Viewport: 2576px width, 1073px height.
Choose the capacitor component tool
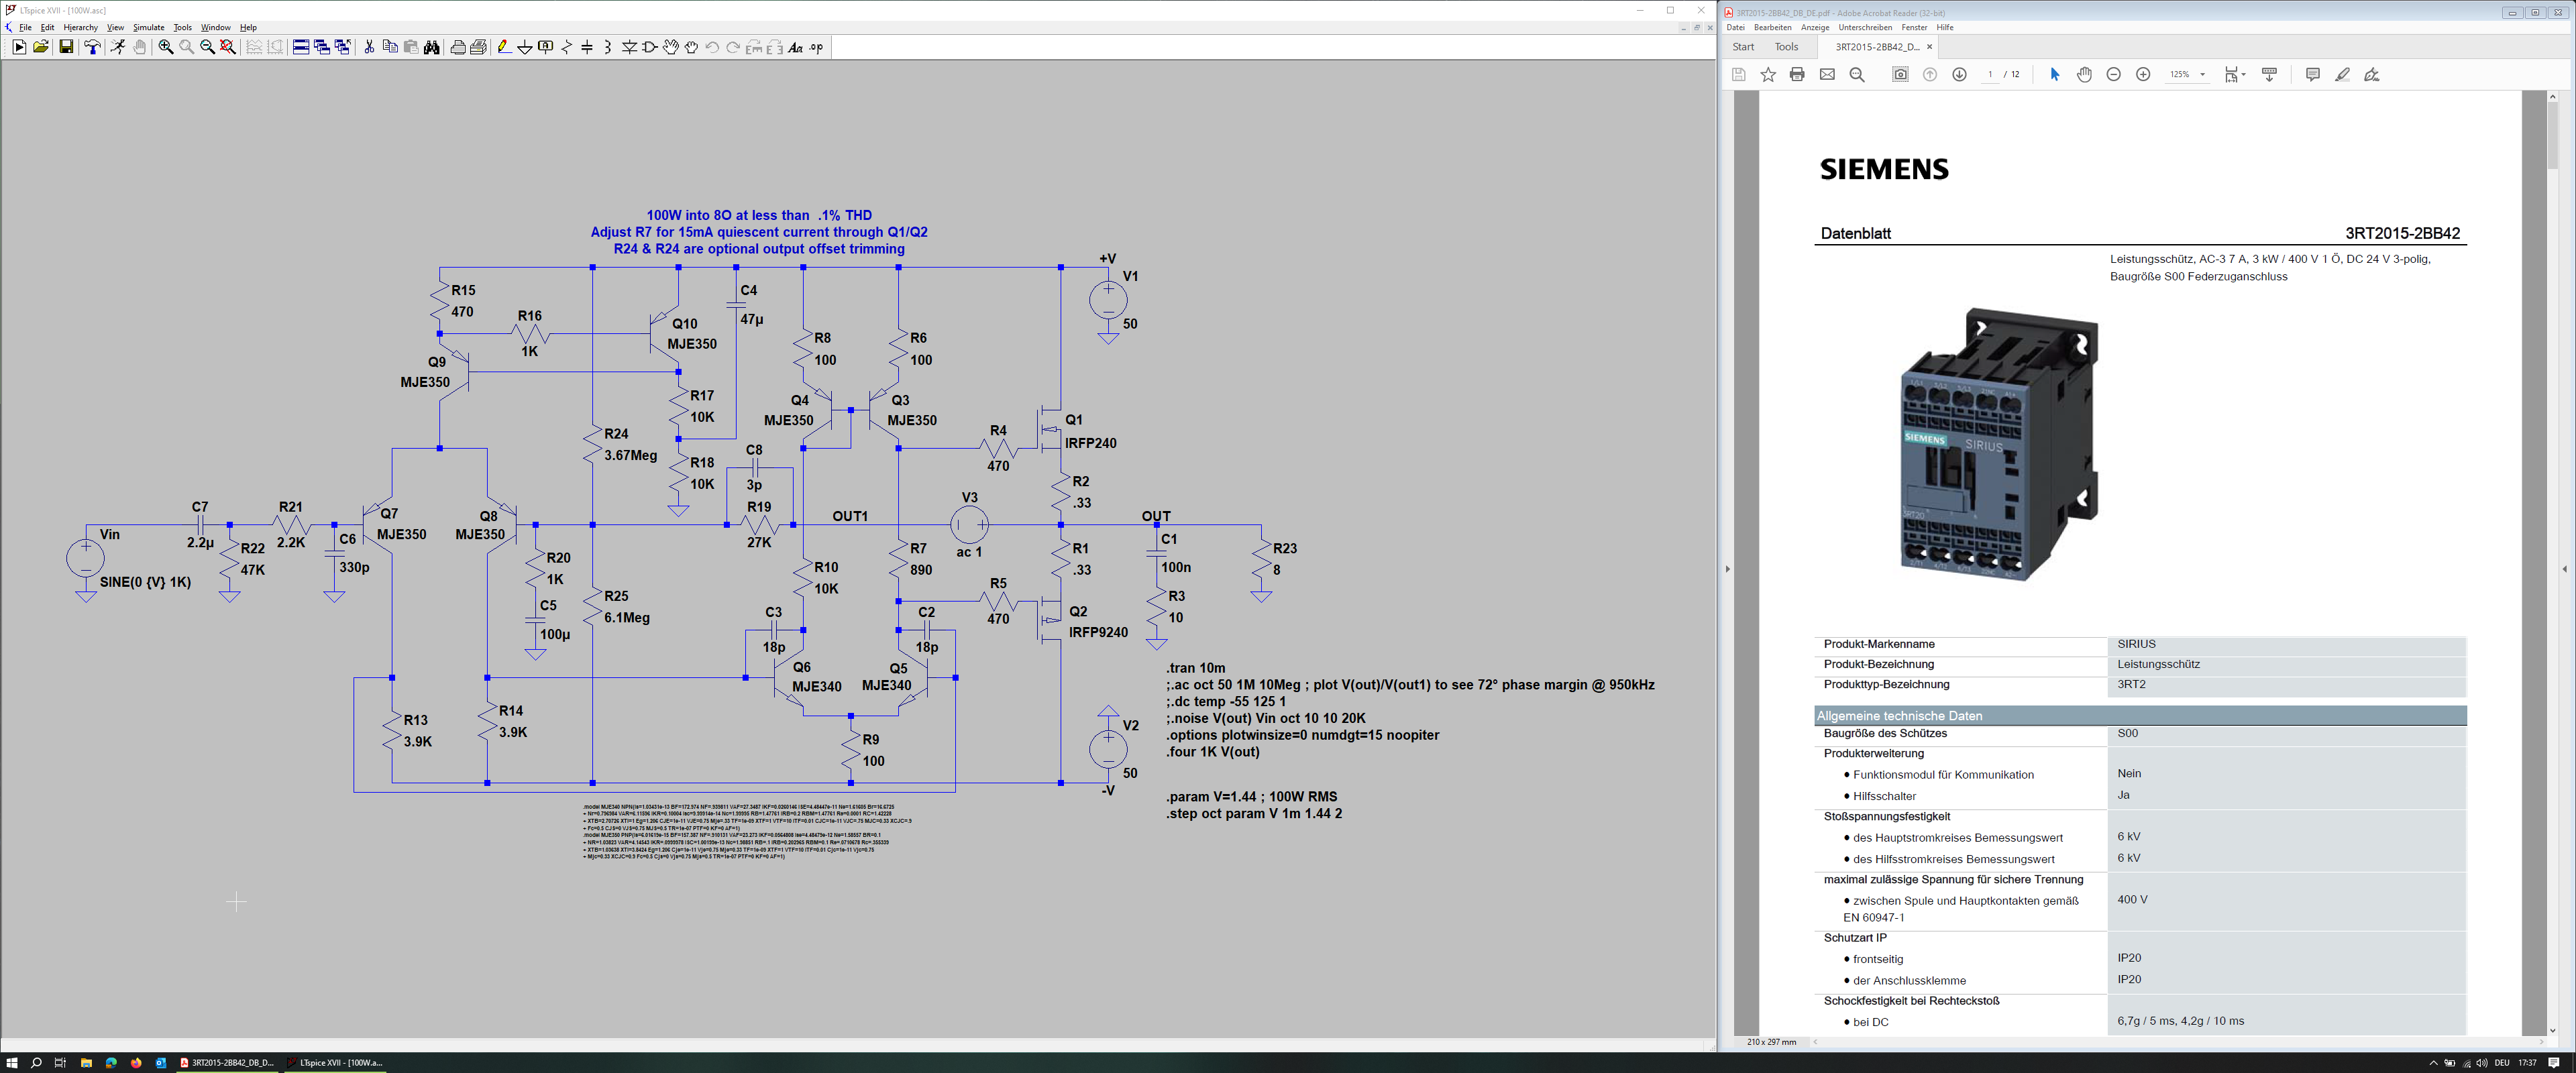587,47
